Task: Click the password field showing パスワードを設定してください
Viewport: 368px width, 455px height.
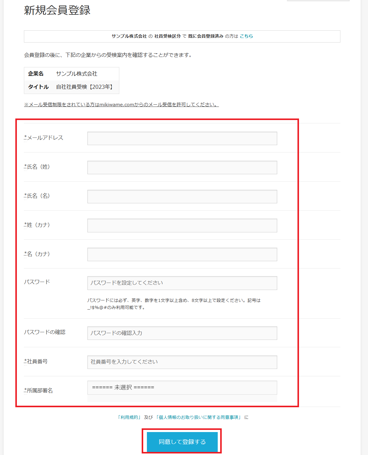Action: click(182, 283)
